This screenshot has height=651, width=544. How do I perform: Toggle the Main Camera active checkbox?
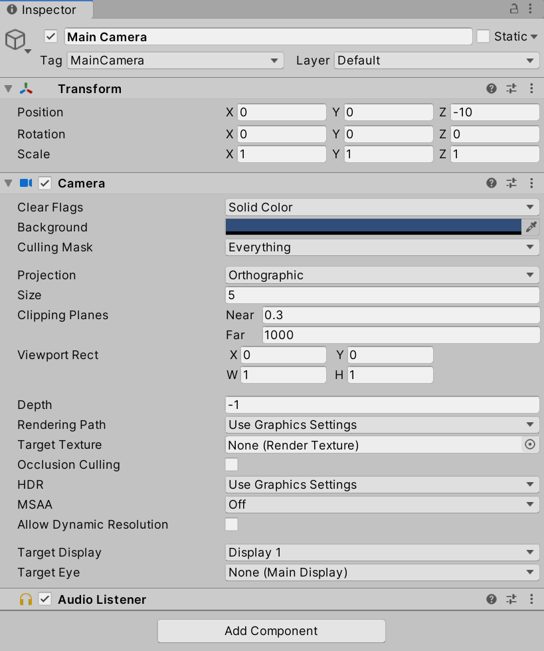click(50, 37)
